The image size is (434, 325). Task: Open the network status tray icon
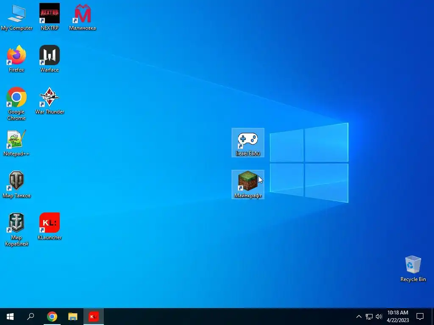[369, 317]
